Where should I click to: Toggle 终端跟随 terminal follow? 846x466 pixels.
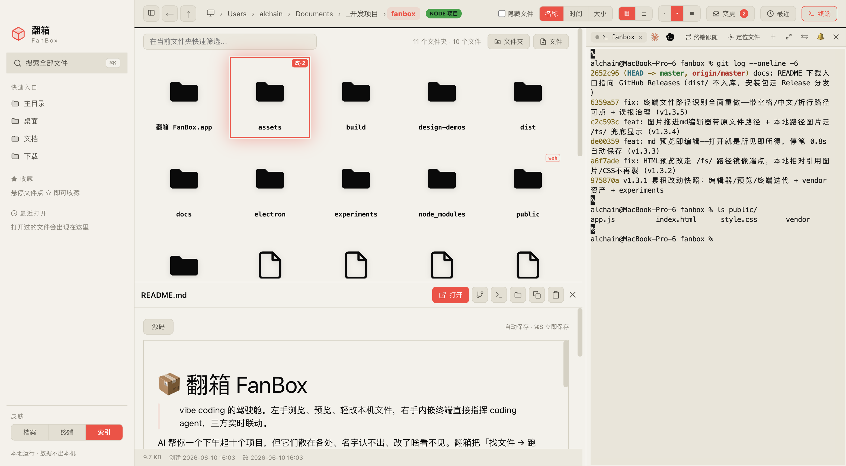(x=701, y=37)
